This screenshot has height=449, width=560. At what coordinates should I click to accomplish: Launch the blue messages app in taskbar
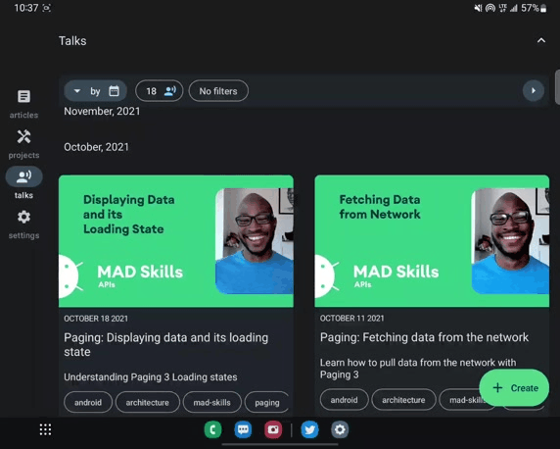pos(243,429)
